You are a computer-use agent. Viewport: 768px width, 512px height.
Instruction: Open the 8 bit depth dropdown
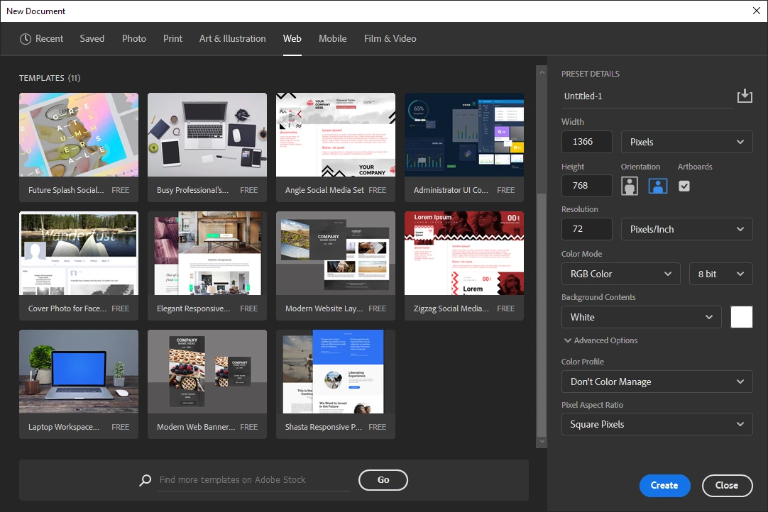(x=721, y=274)
